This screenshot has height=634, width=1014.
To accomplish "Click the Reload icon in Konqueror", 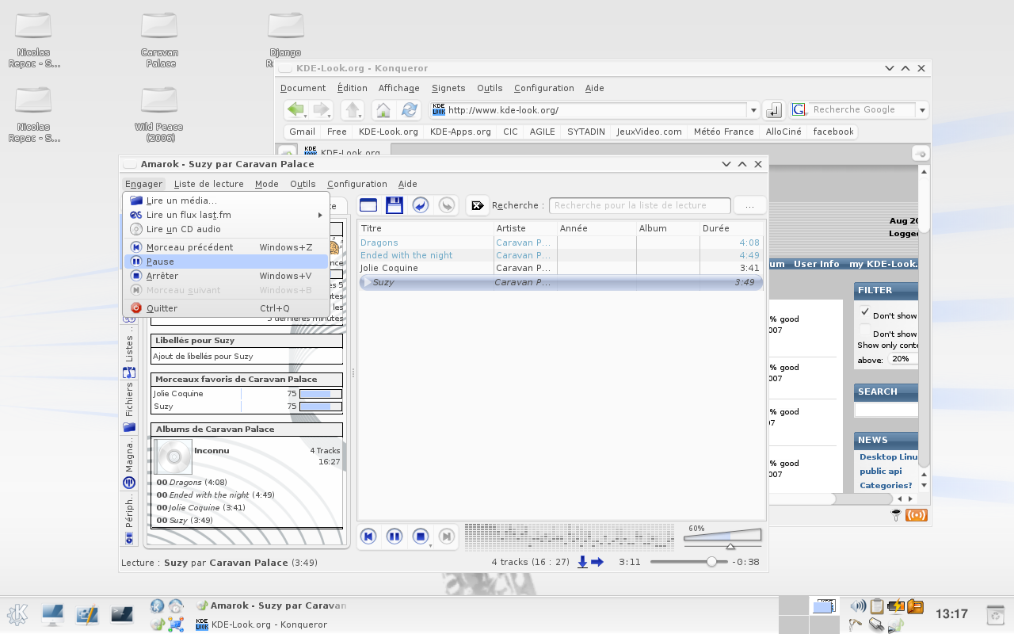I will [x=409, y=110].
